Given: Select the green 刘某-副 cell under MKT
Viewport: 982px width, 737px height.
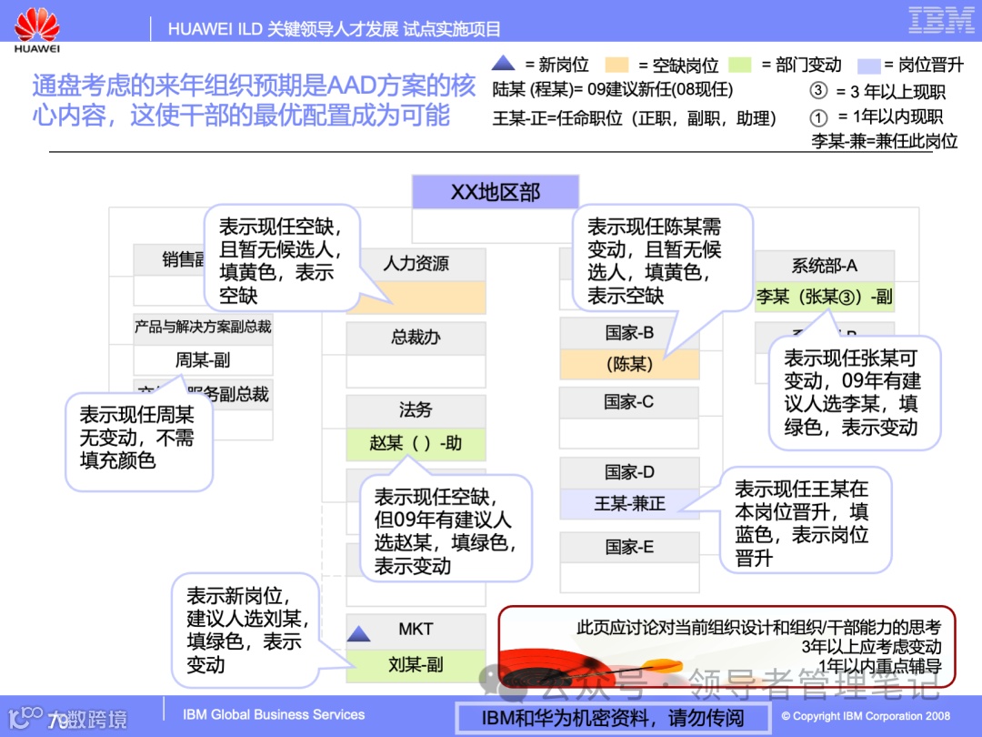Looking at the screenshot, I should pyautogui.click(x=416, y=665).
